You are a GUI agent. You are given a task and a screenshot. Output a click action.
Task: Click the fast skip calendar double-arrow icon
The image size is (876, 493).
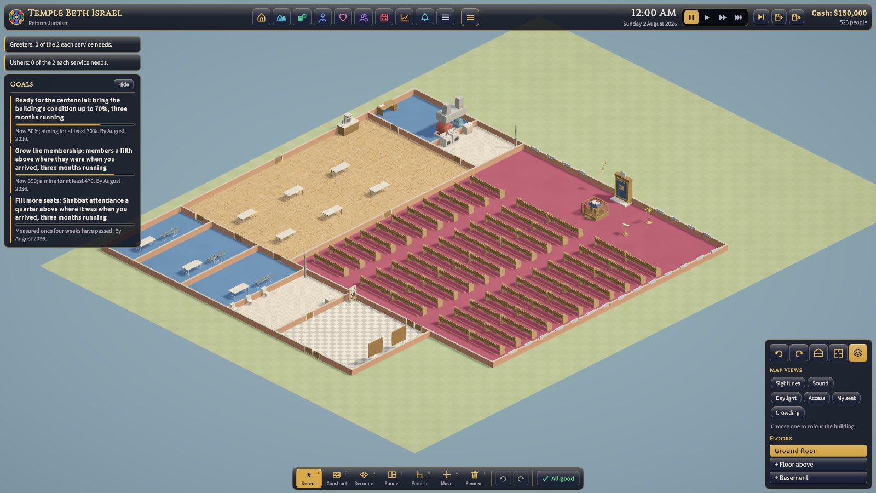[x=796, y=17]
